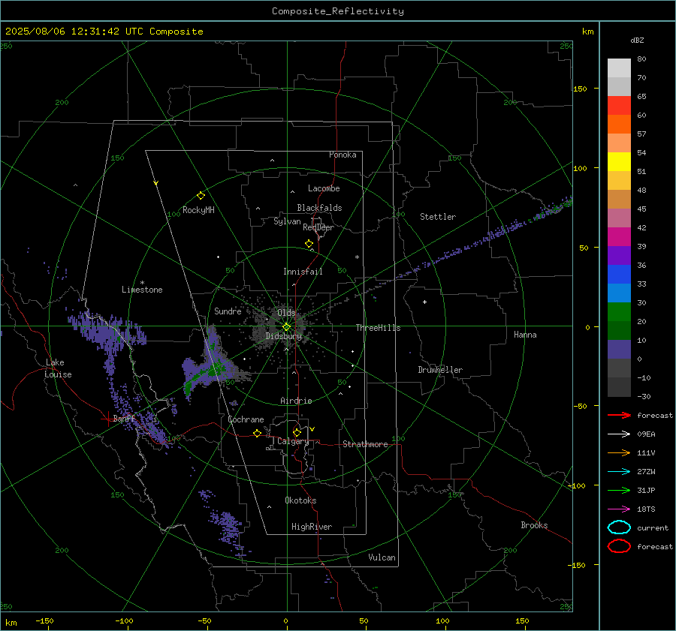The height and width of the screenshot is (631, 676).
Task: Click the asterisk marker east of Innisfail
Action: click(357, 257)
